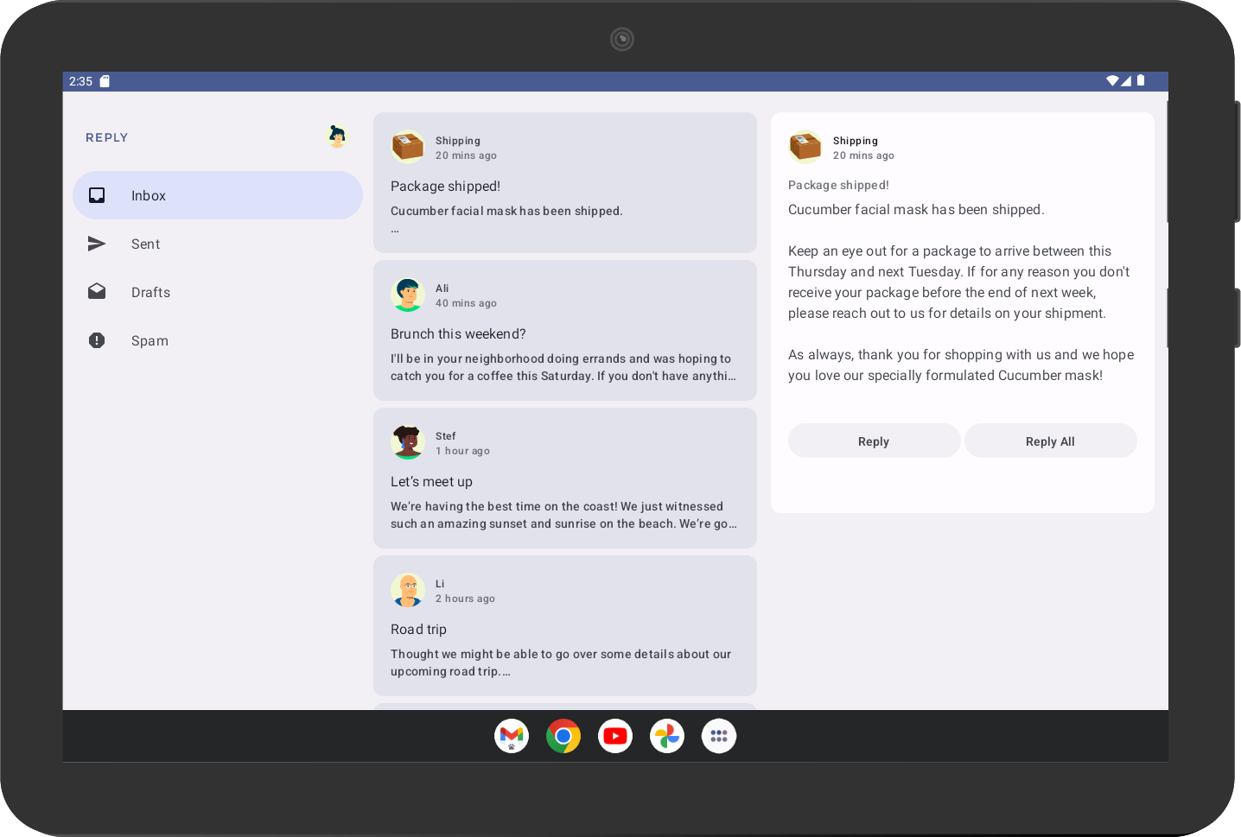Open the 'Brunch this weekend?' email
Image resolution: width=1241 pixels, height=837 pixels.
click(x=564, y=331)
